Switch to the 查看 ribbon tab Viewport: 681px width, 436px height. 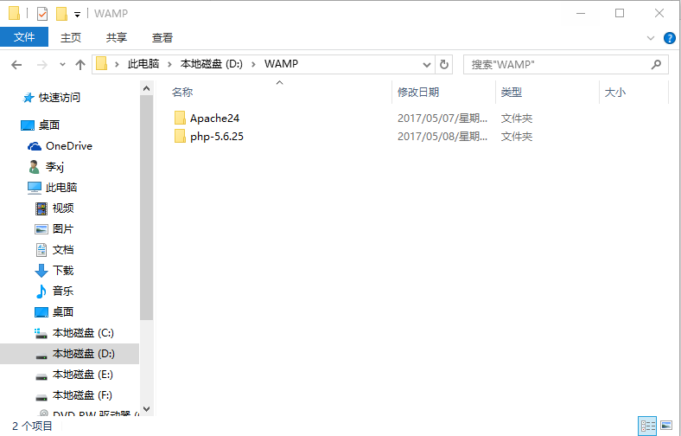click(162, 38)
